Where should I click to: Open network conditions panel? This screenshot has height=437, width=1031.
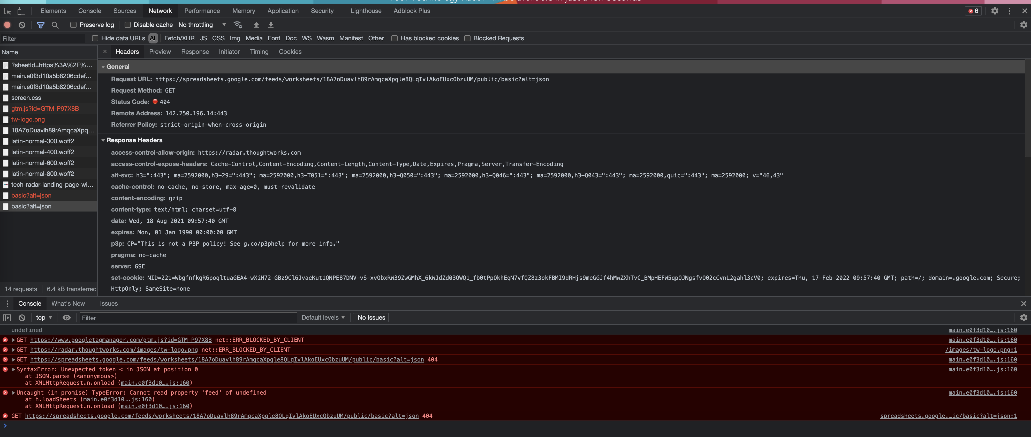tap(238, 24)
